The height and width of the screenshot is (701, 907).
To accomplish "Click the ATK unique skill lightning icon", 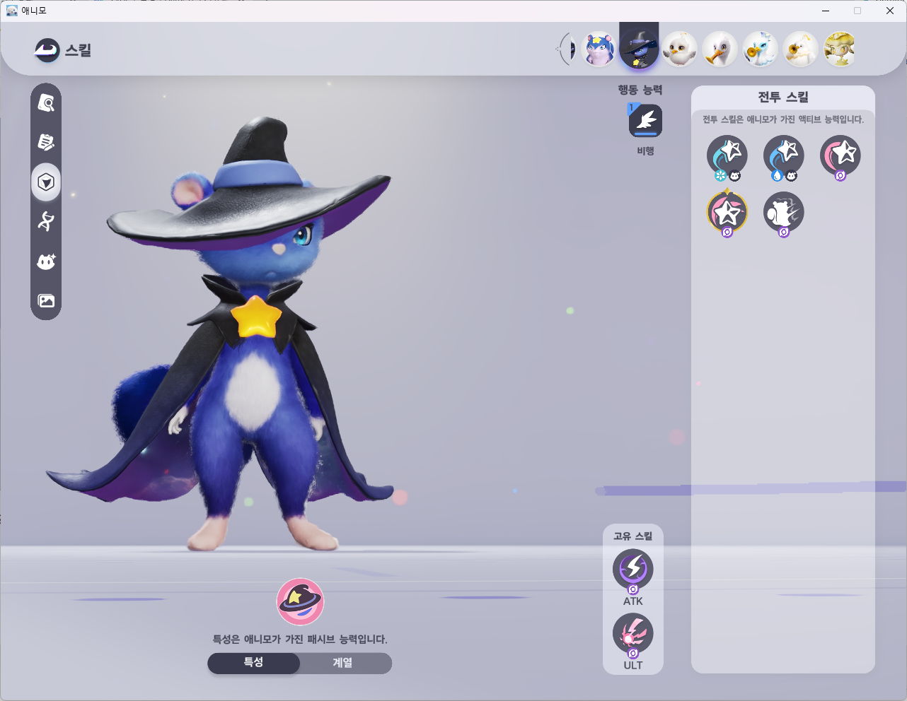I will click(633, 570).
